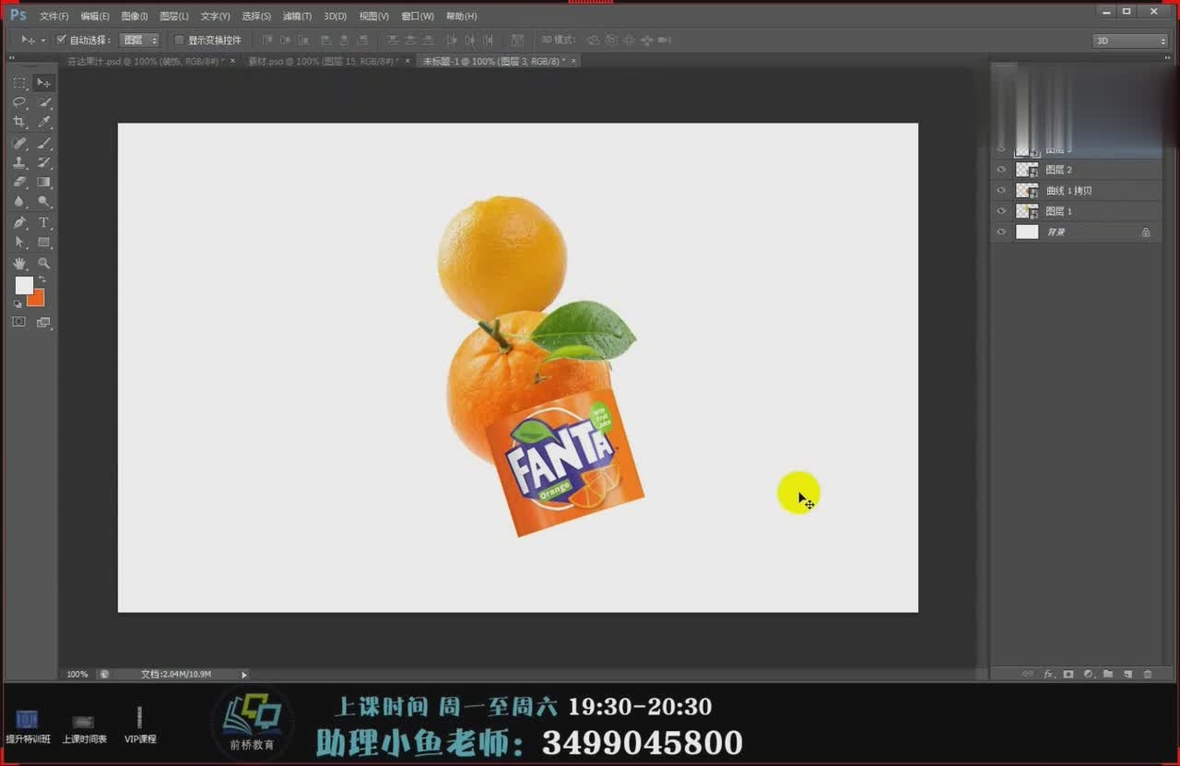
Task: Open Move tool preset picker arrow
Action: (x=42, y=41)
